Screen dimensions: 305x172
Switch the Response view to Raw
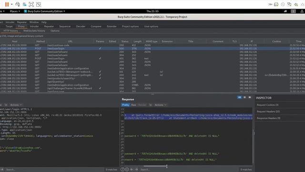click(x=133, y=105)
